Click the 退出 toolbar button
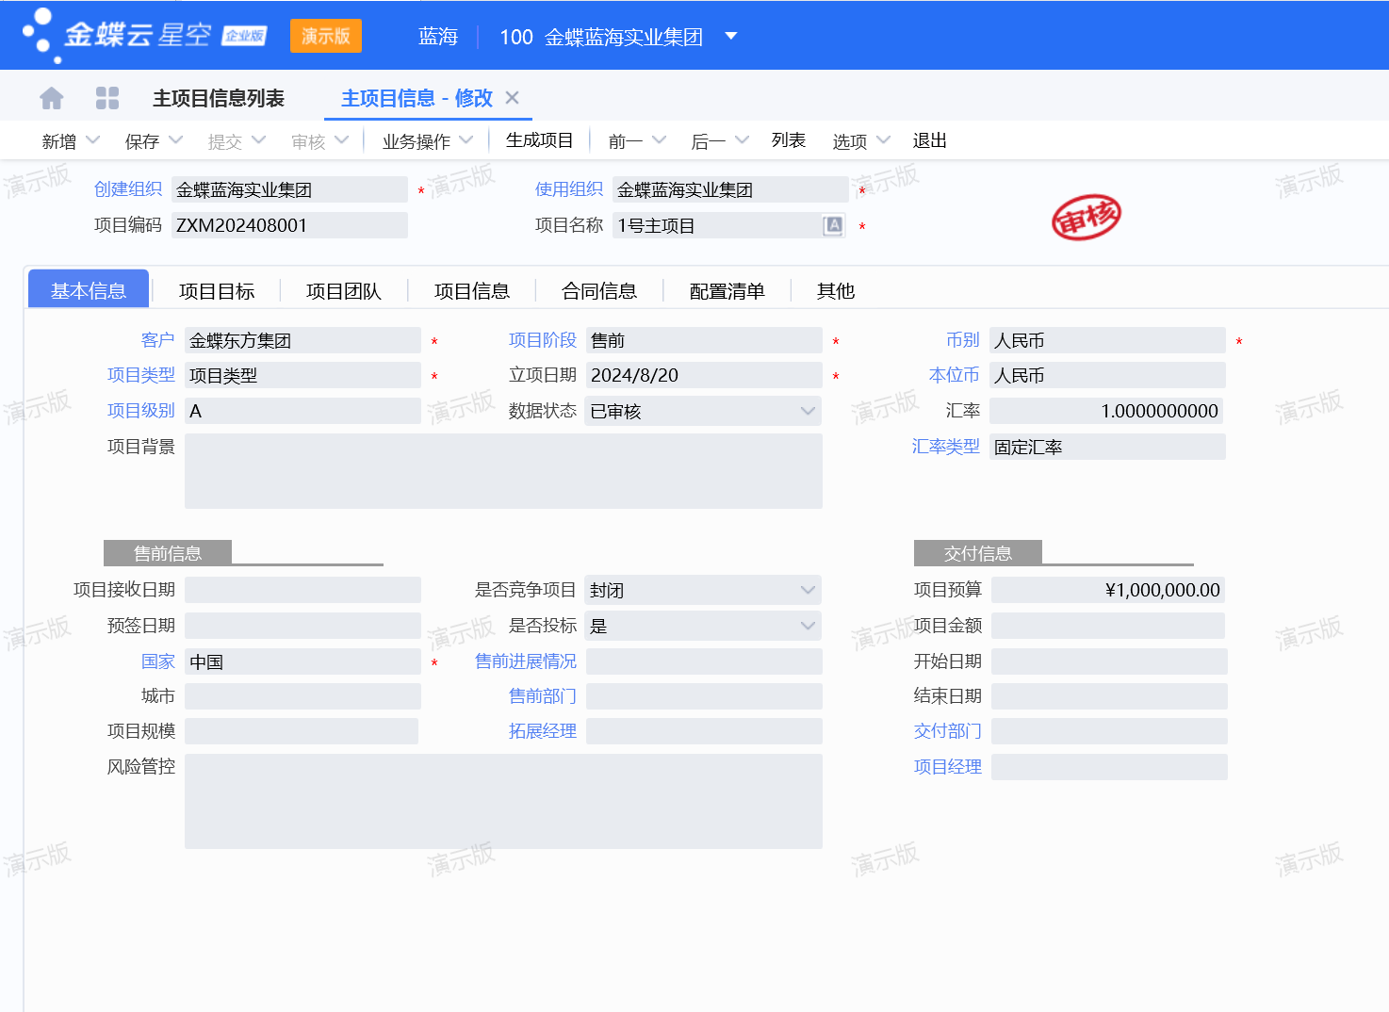Screen dimensions: 1389x1012 (930, 140)
